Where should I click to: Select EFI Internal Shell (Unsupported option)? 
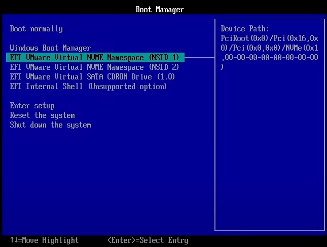pos(88,87)
